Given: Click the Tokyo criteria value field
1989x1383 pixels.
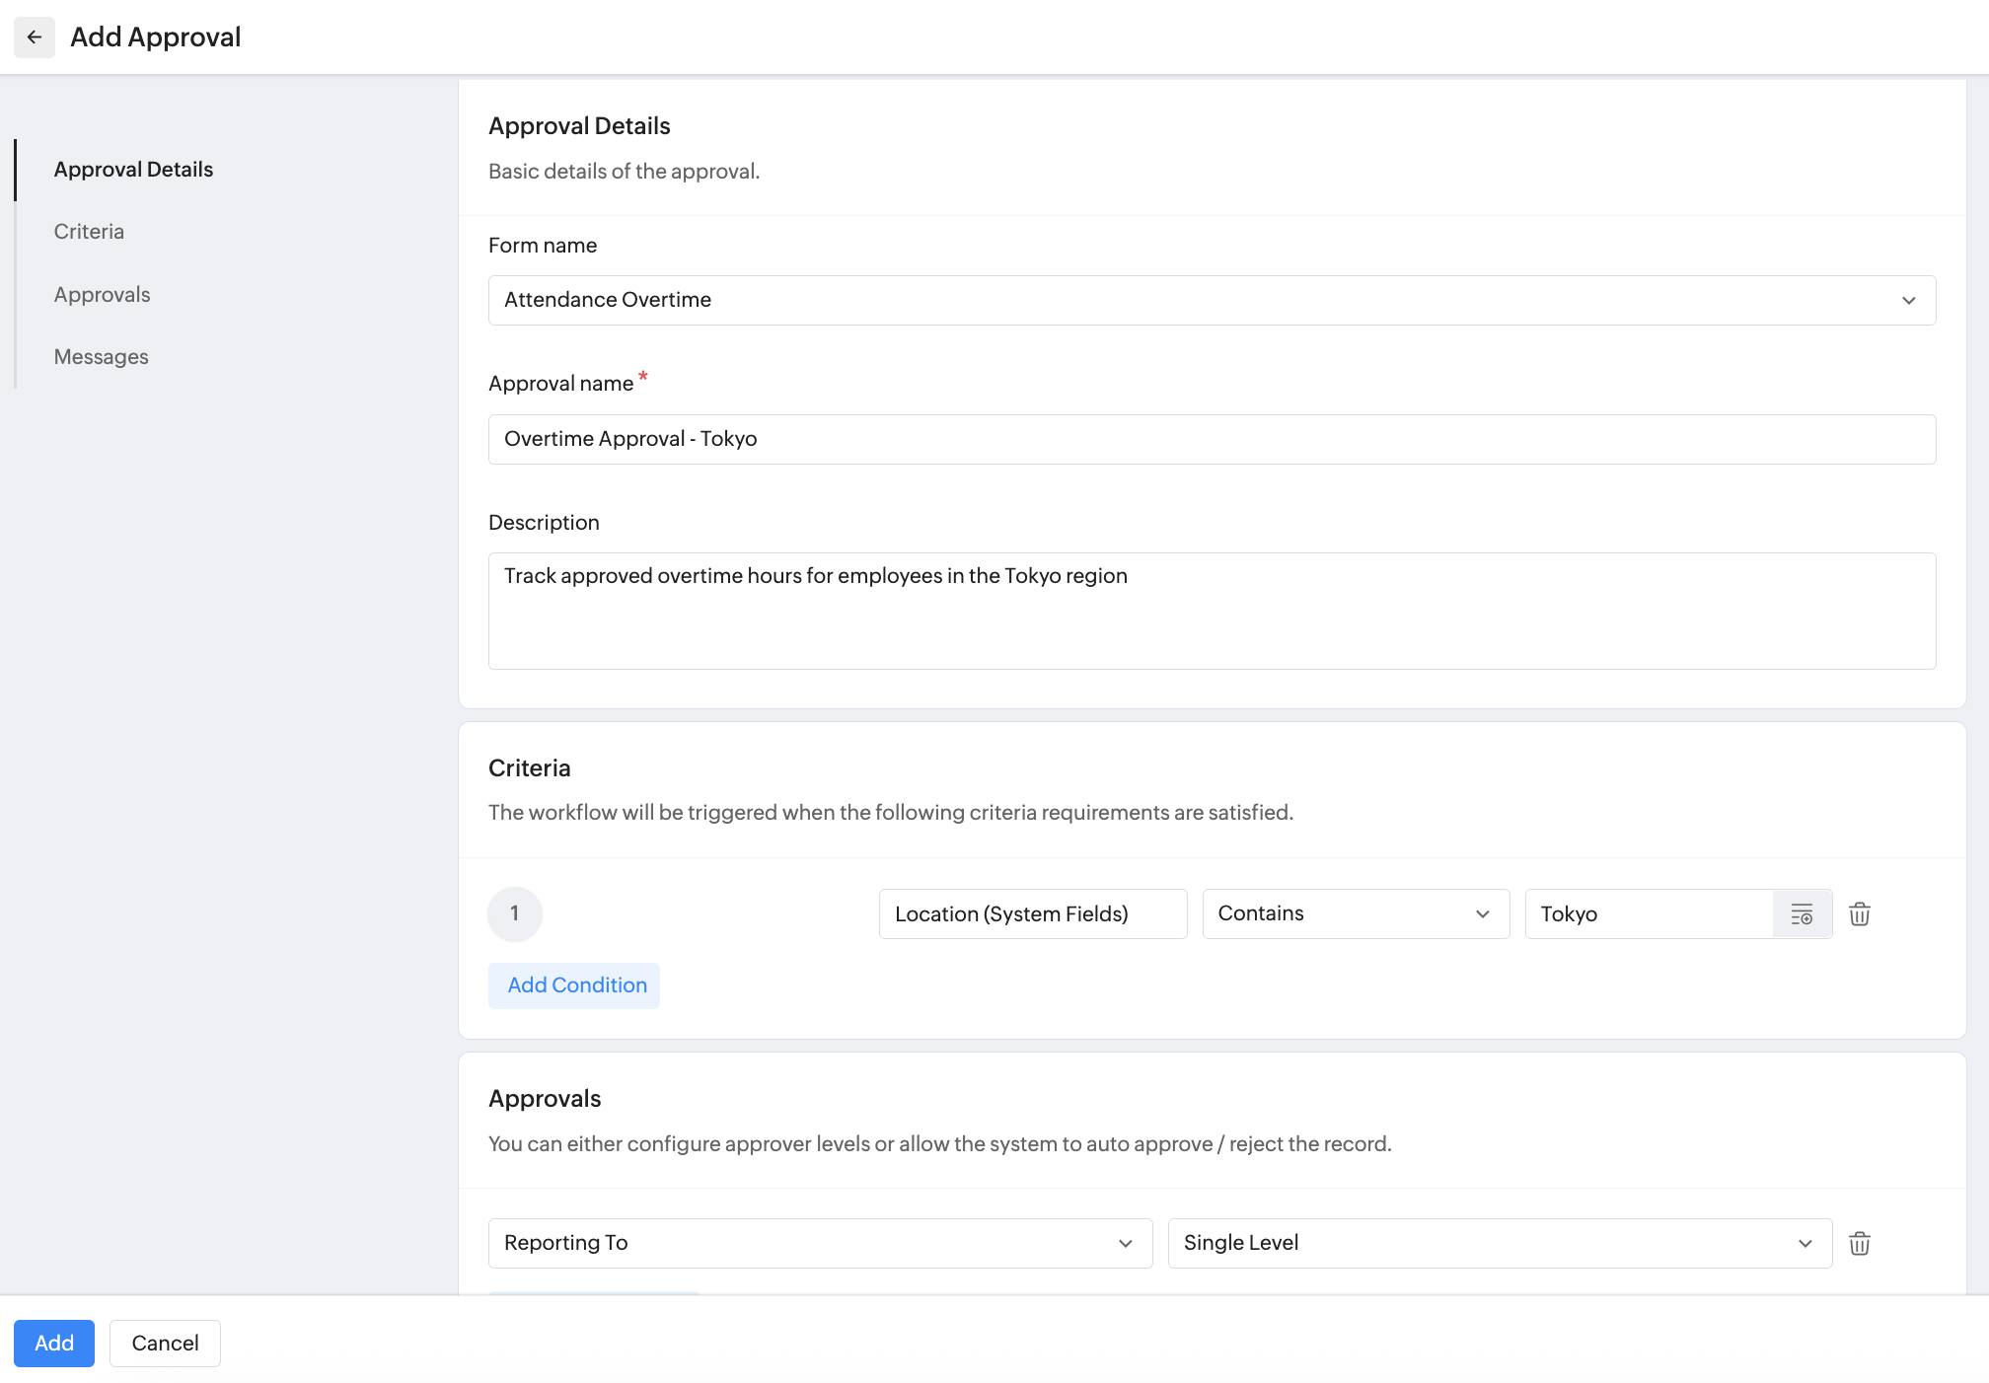Looking at the screenshot, I should coord(1648,914).
